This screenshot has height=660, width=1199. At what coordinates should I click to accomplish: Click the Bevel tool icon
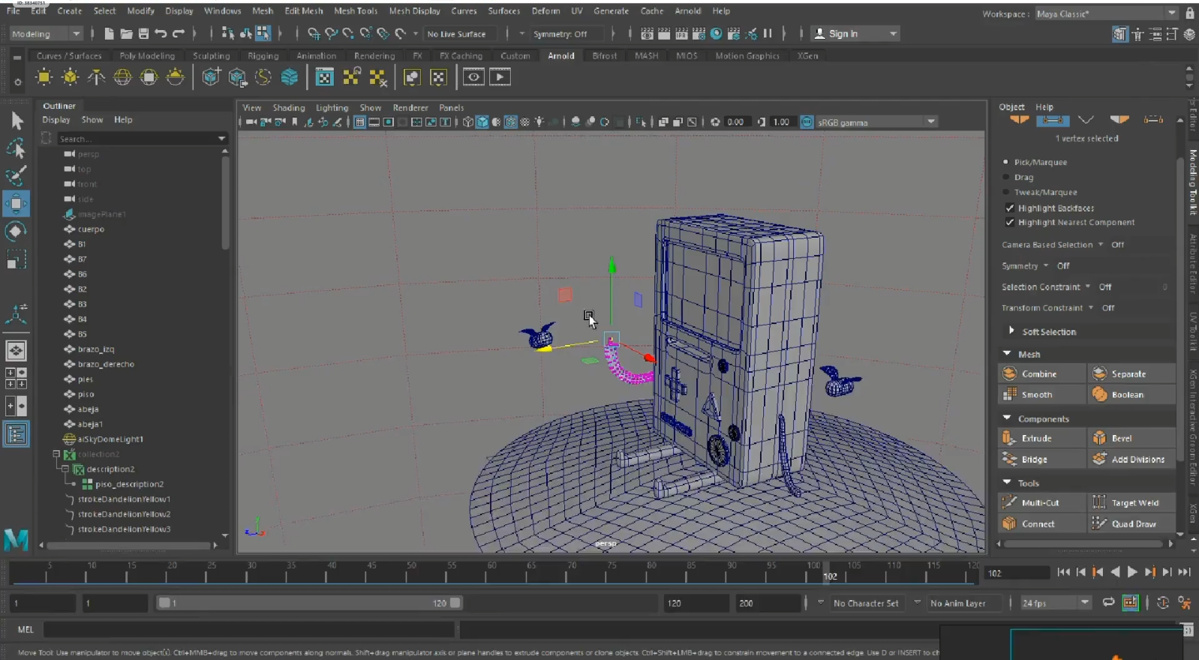coord(1100,438)
